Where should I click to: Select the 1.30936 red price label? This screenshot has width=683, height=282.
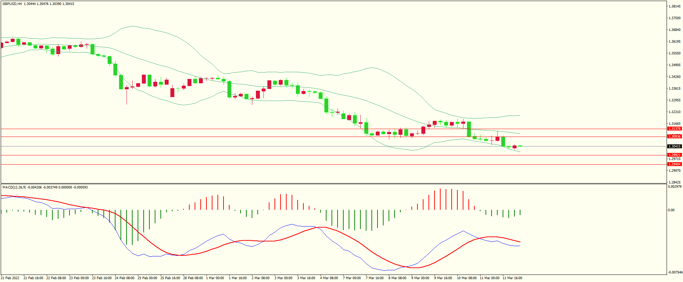674,137
